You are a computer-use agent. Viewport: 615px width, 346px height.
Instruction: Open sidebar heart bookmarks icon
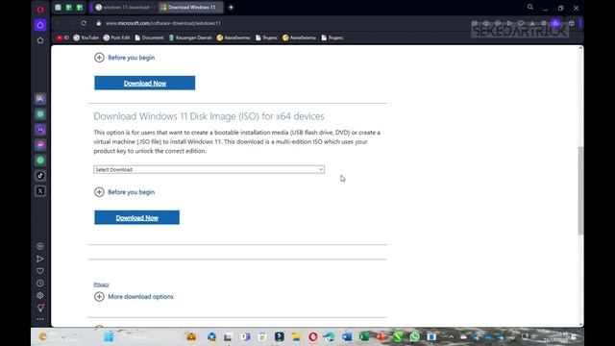pyautogui.click(x=40, y=271)
